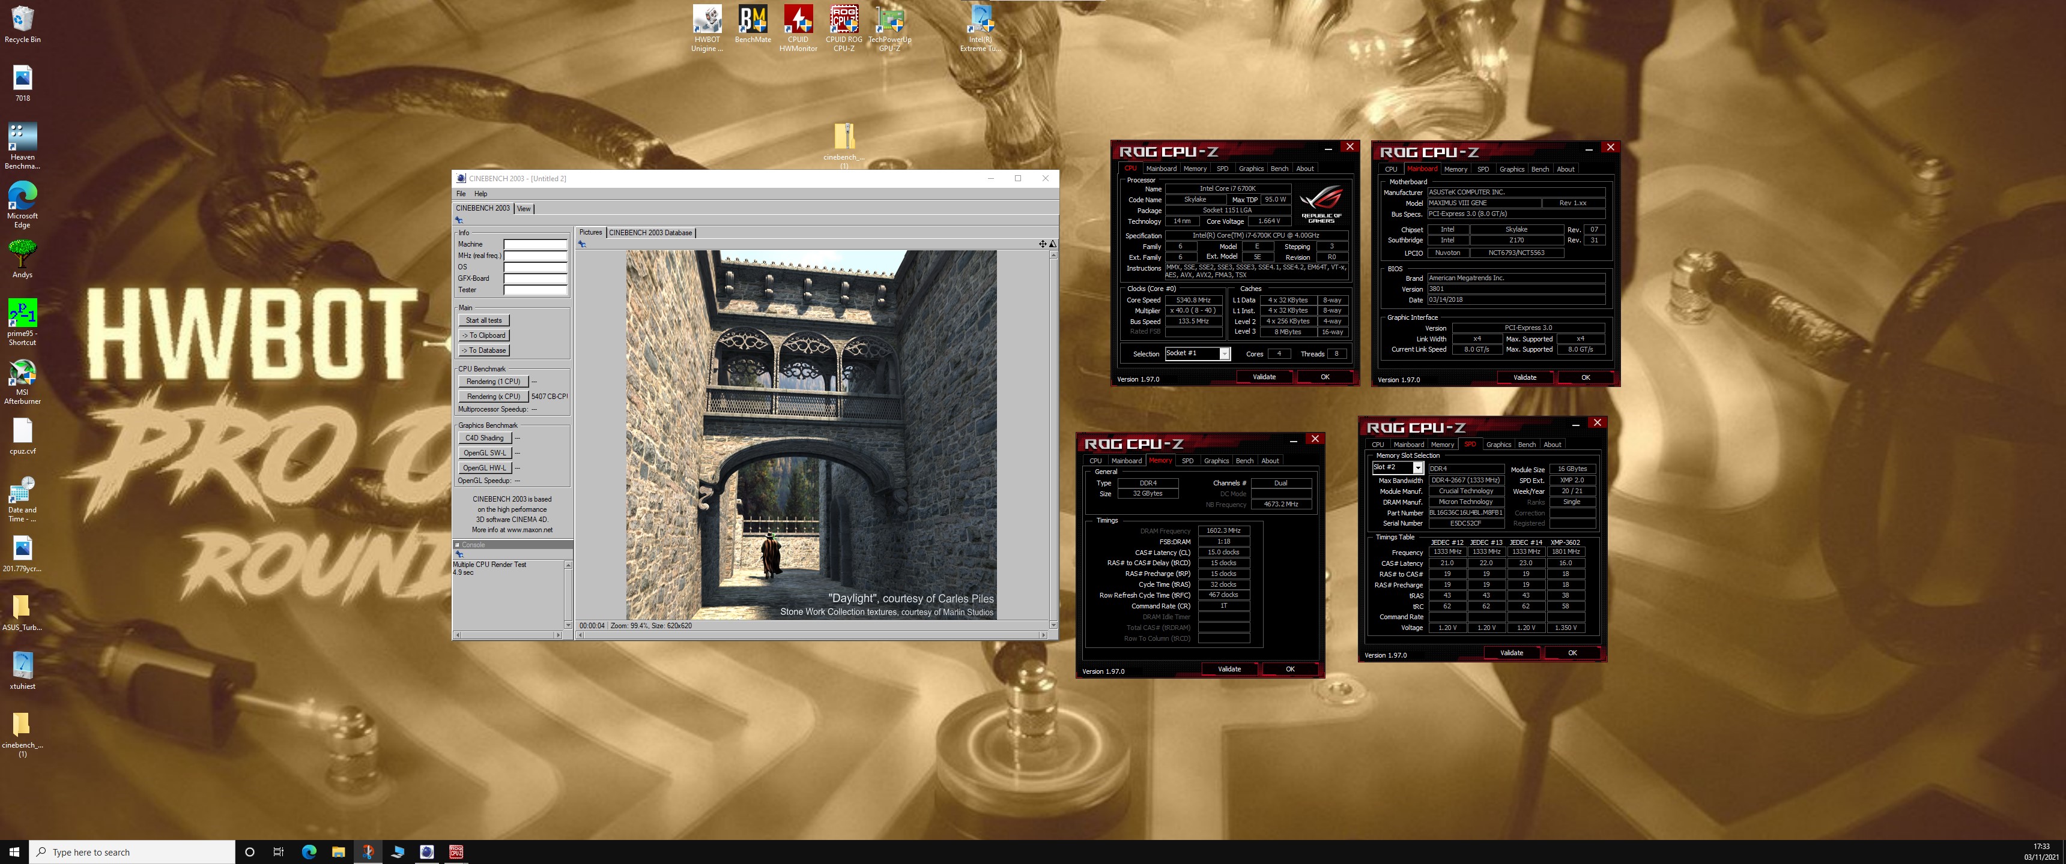Open File Explorer from the taskbar
Viewport: 2066px width, 864px height.
(338, 852)
